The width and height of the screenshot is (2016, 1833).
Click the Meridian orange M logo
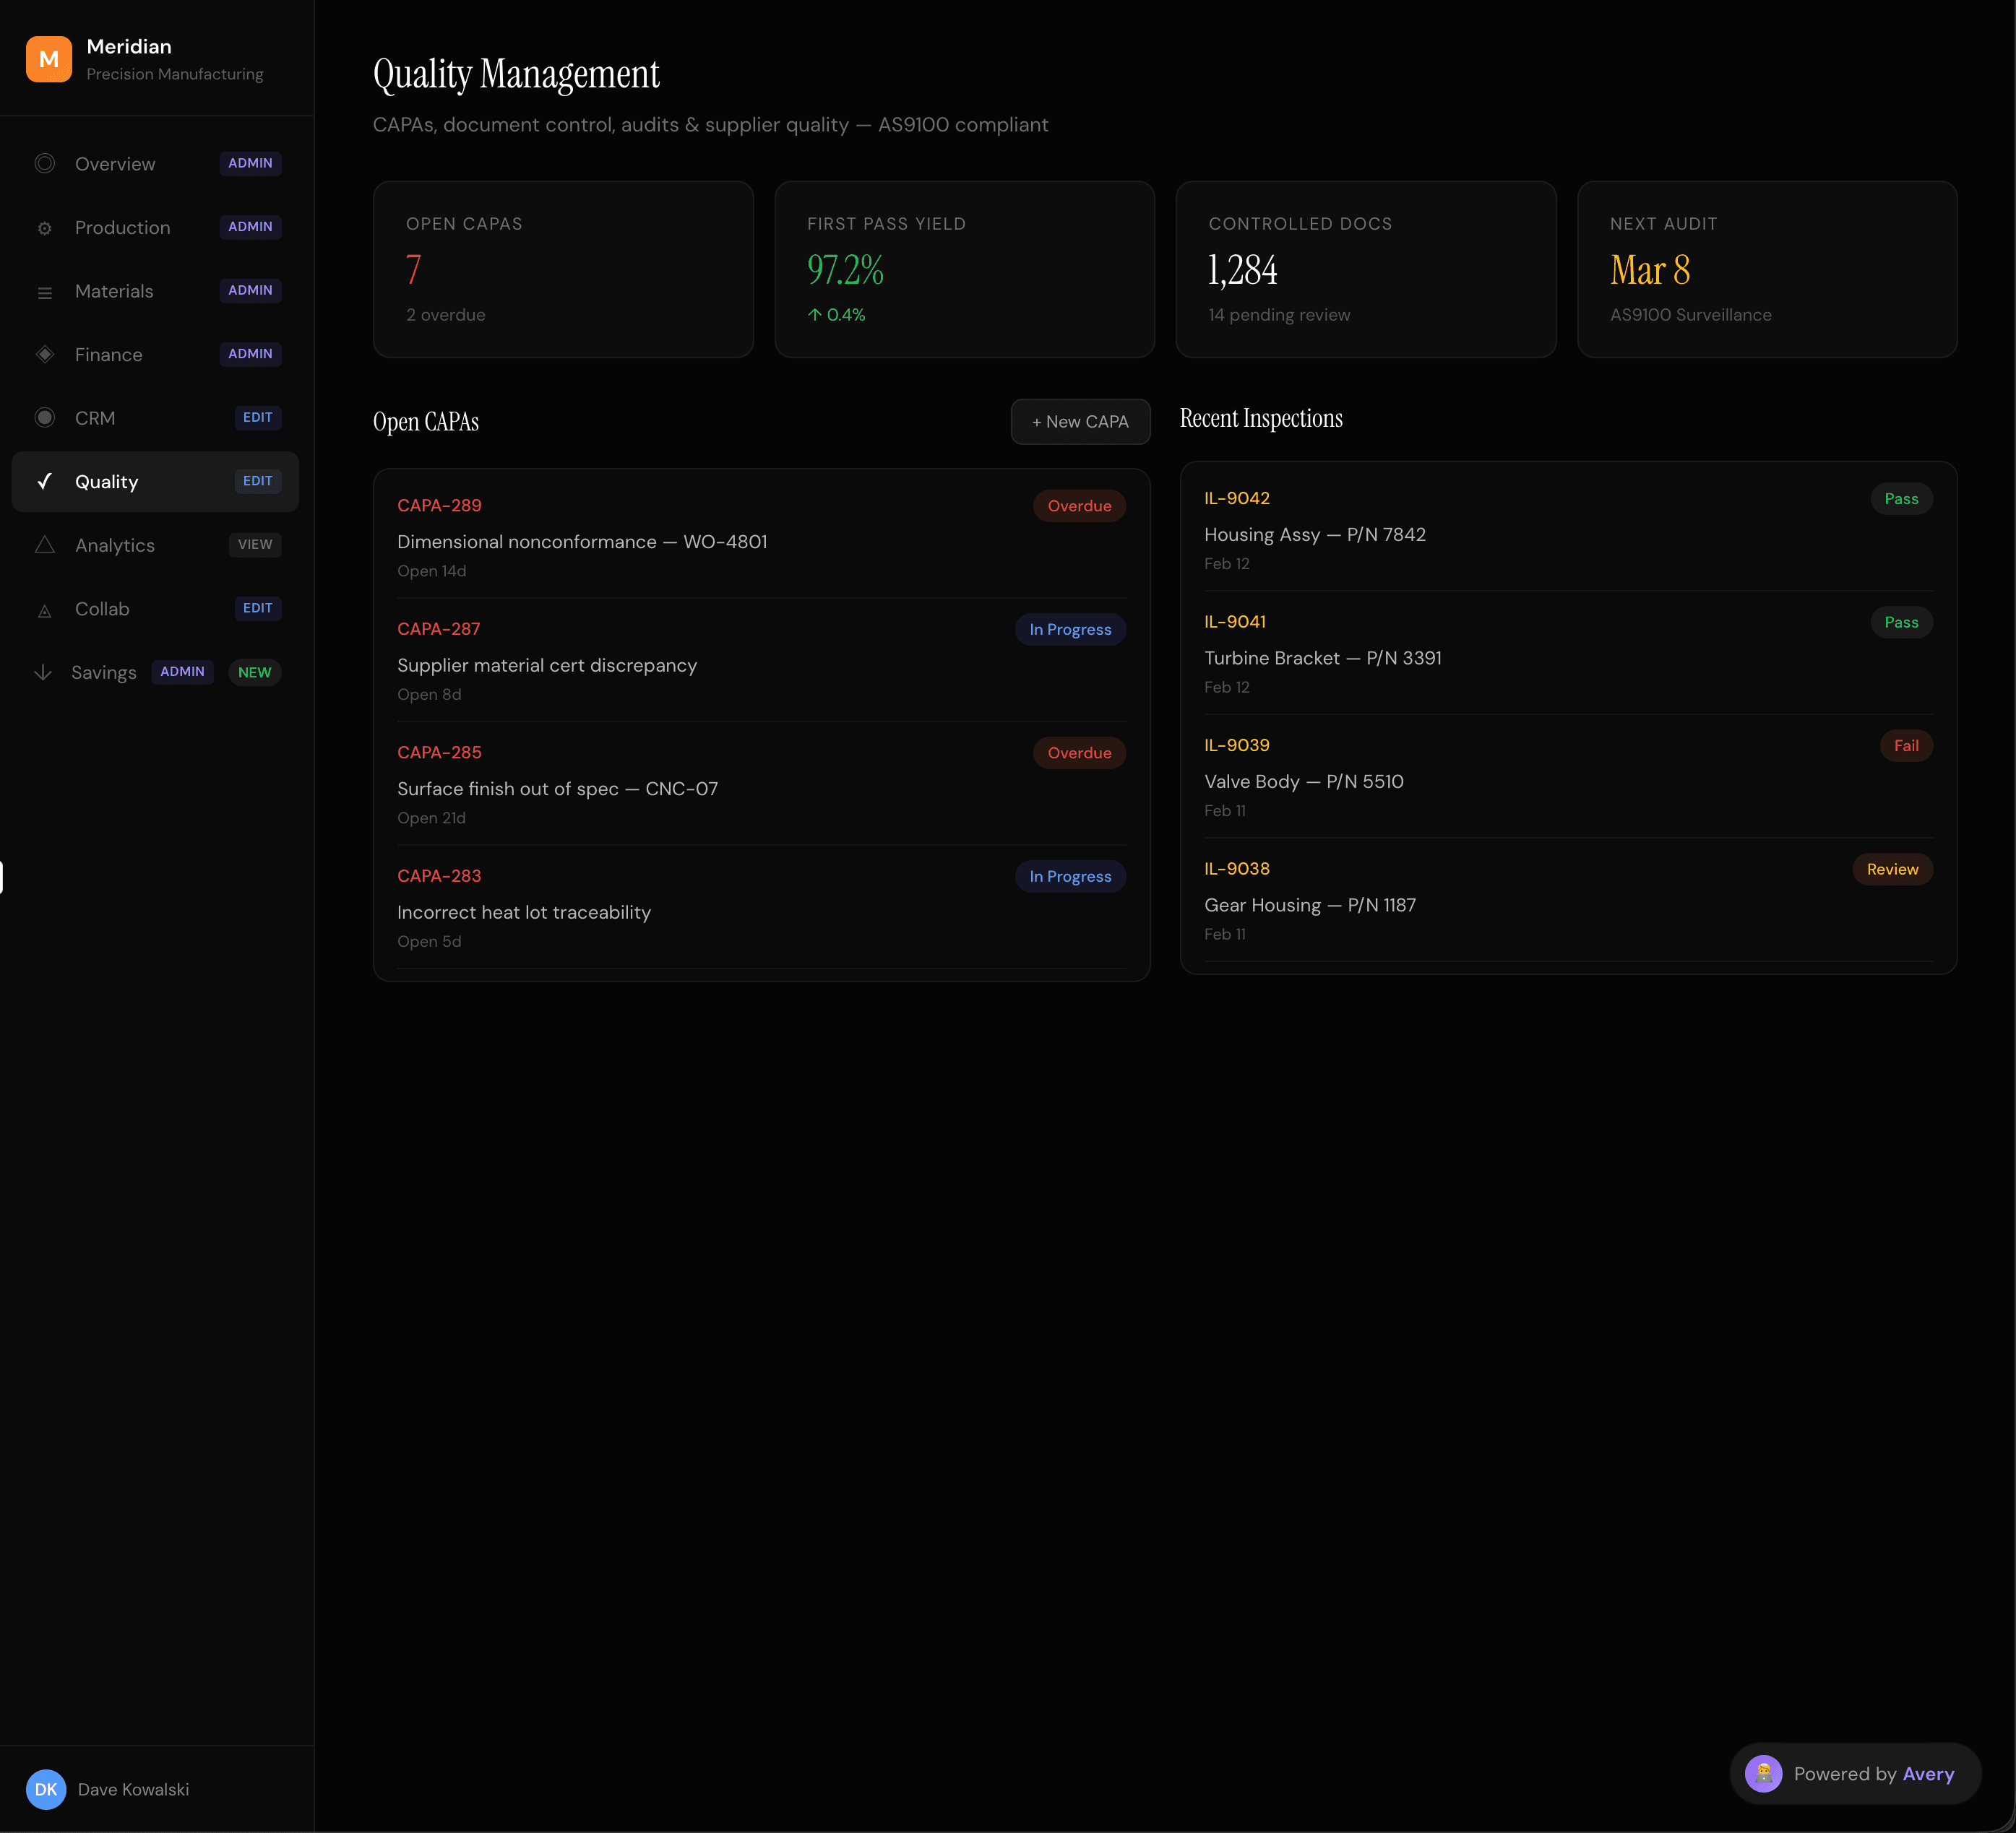pyautogui.click(x=48, y=59)
